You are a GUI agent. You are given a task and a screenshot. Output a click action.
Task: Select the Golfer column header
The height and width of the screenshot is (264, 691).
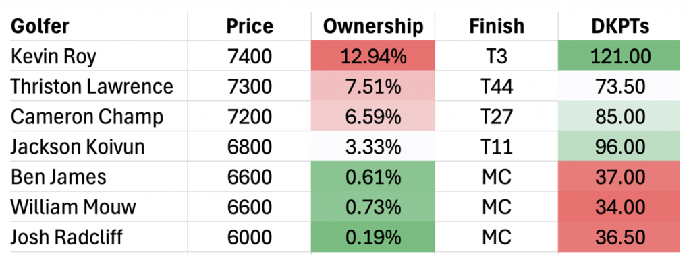click(x=99, y=26)
